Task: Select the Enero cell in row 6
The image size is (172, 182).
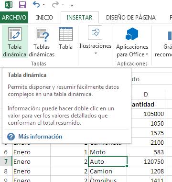Action: [x=31, y=152]
